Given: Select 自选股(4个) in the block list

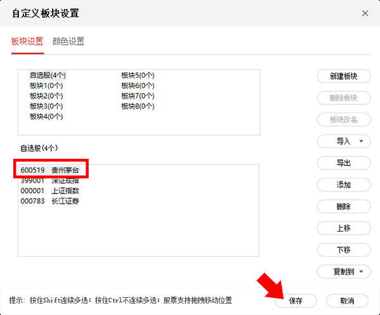Looking at the screenshot, I should coord(47,75).
